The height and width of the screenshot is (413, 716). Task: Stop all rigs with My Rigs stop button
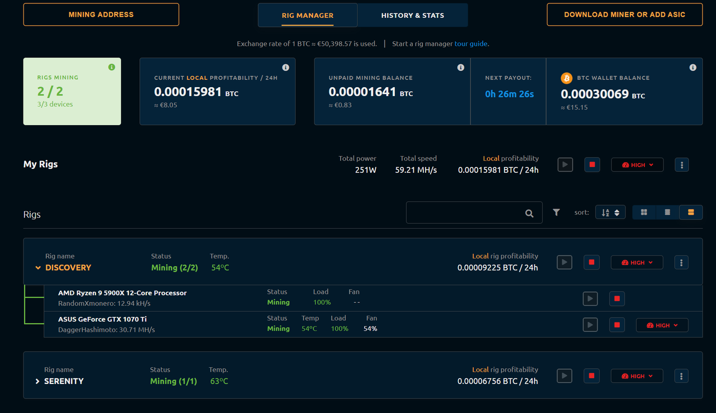click(x=592, y=165)
